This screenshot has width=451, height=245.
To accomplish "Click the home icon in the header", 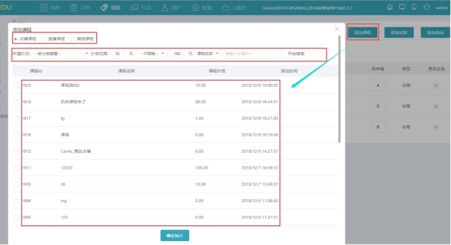I will 390,7.
